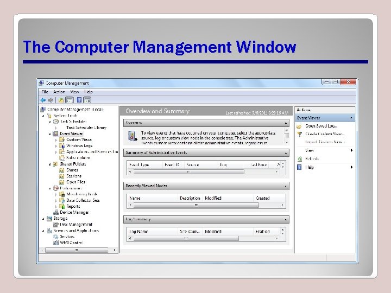Click the Windows Logs folder icon
This screenshot has width=391, height=293.
tap(62, 146)
